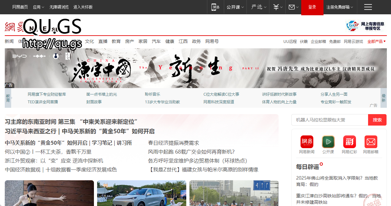391x206 pixels.
Task: Open 聆听音乐 link
Action: click(x=153, y=94)
